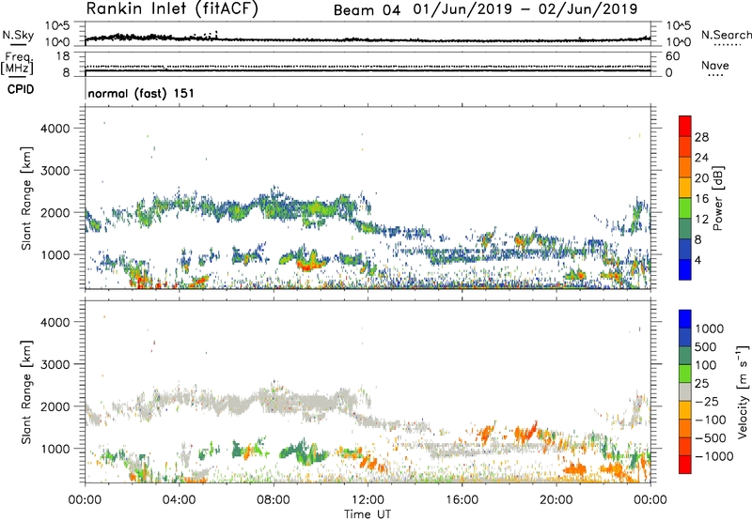The height and width of the screenshot is (520, 752).
Task: Click the 'normal (fast) 151' mode text
Action: tap(141, 93)
